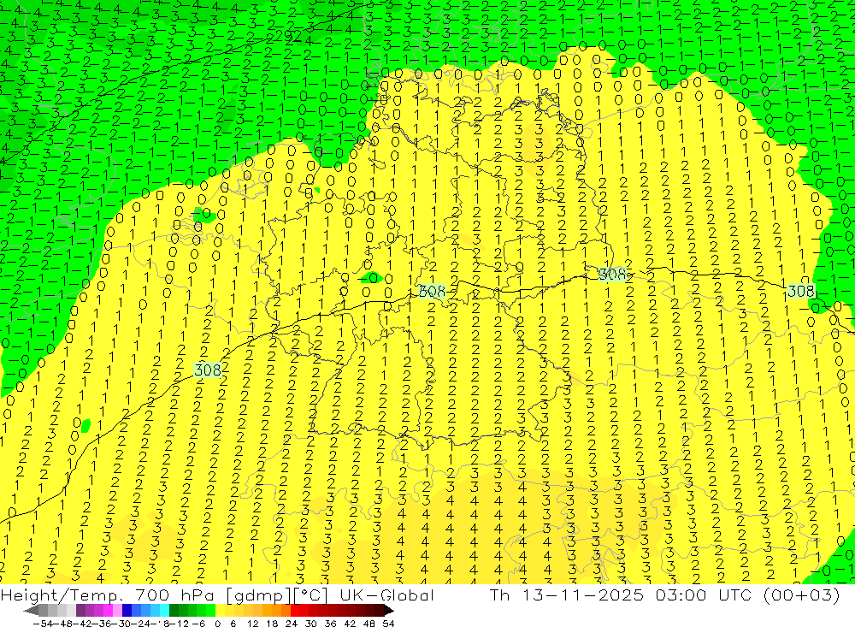The width and height of the screenshot is (855, 627).
Task: Click the '-54' scale value
Action: coord(43,624)
